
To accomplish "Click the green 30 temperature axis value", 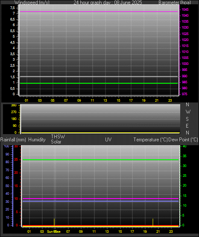I will (x=184, y=166).
